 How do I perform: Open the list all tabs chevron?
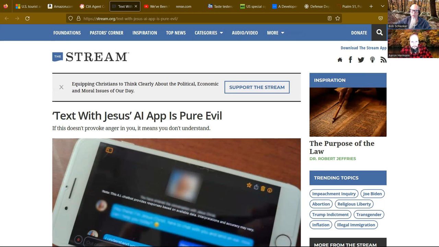(x=382, y=6)
